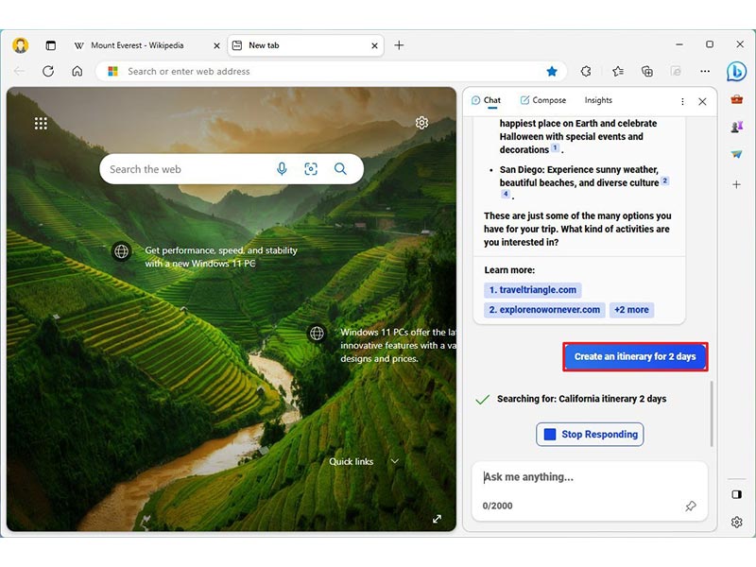Close the New tab tab
This screenshot has width=756, height=567.
[x=374, y=45]
